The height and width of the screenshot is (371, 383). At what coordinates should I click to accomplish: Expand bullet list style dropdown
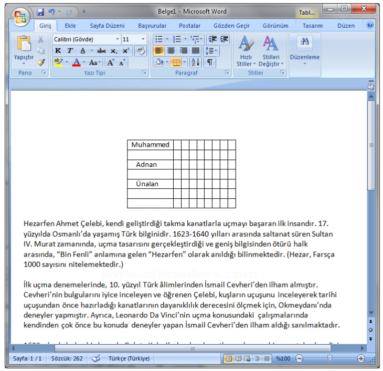167,39
